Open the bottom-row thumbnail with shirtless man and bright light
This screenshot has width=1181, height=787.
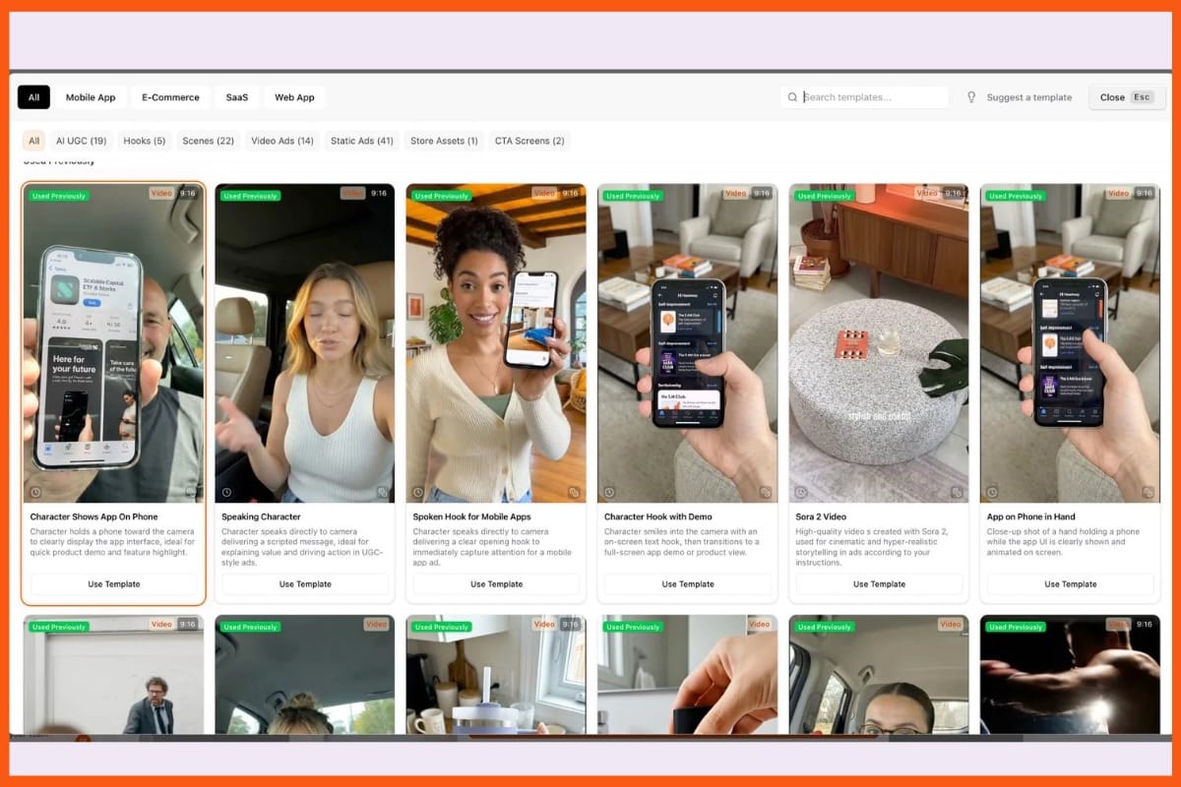tap(1070, 675)
